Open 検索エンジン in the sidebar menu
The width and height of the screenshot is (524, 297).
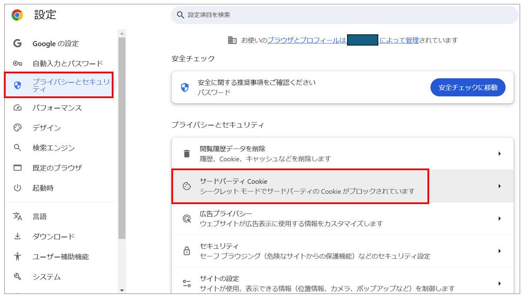point(53,148)
